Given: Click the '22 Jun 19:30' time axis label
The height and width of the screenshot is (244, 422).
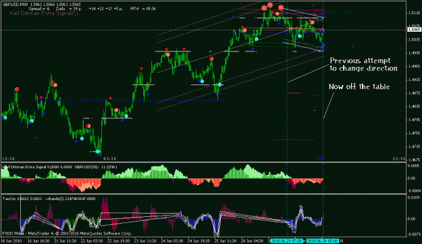Looking at the screenshot, I should 118,241.
